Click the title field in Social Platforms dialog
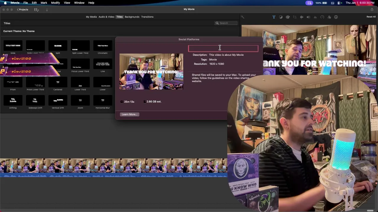This screenshot has width=378, height=212. pyautogui.click(x=223, y=48)
